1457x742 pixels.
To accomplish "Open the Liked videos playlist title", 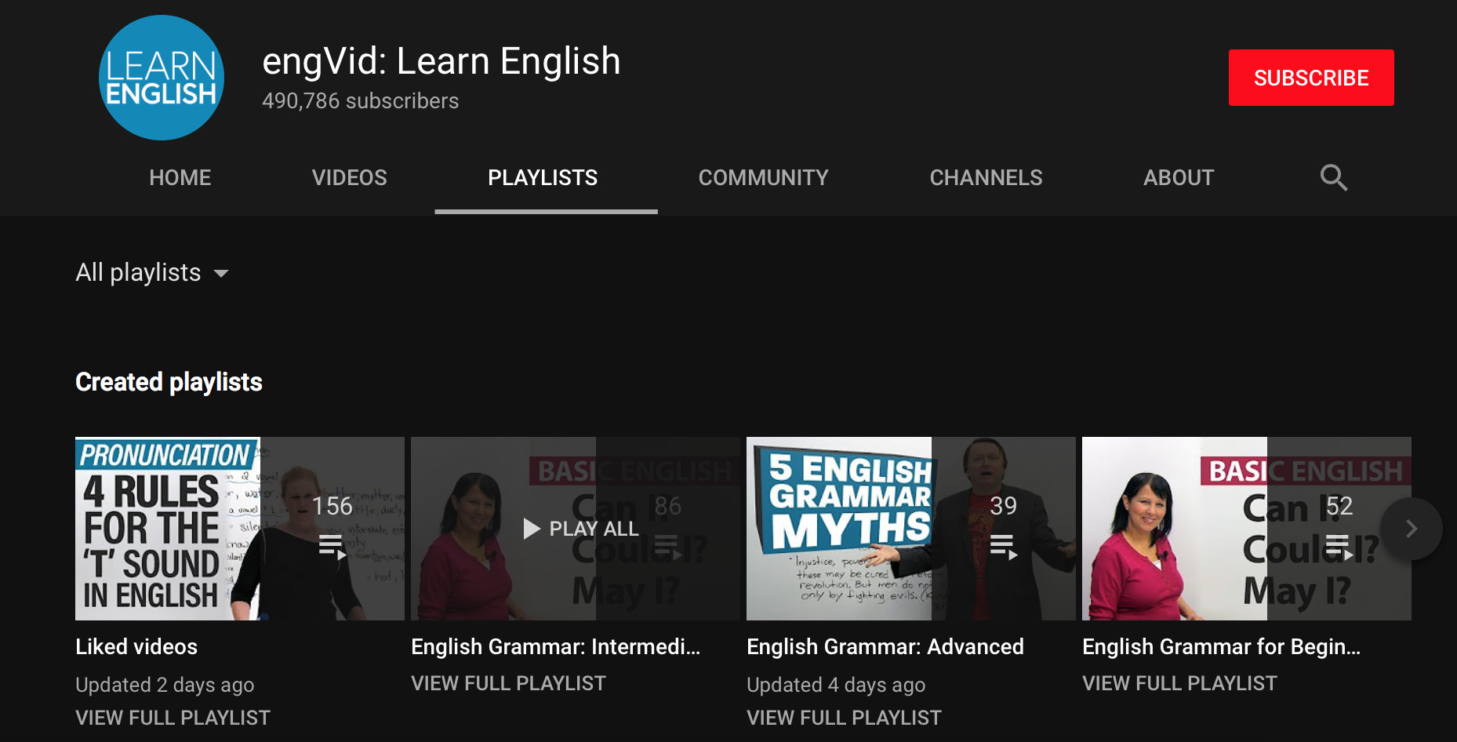I will point(136,647).
